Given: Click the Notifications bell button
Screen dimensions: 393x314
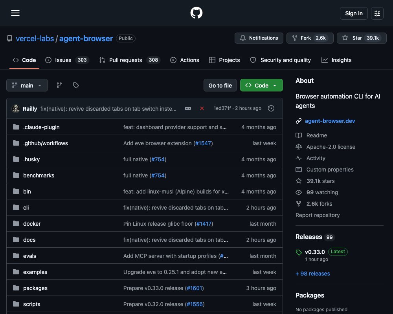Looking at the screenshot, I should pyautogui.click(x=259, y=38).
